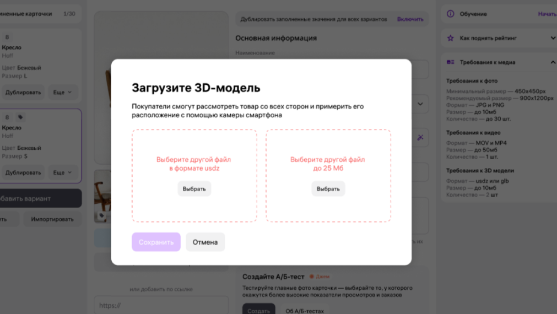Open Еще dropdown on the Размер L card
This screenshot has height=314, width=557.
[x=62, y=93]
